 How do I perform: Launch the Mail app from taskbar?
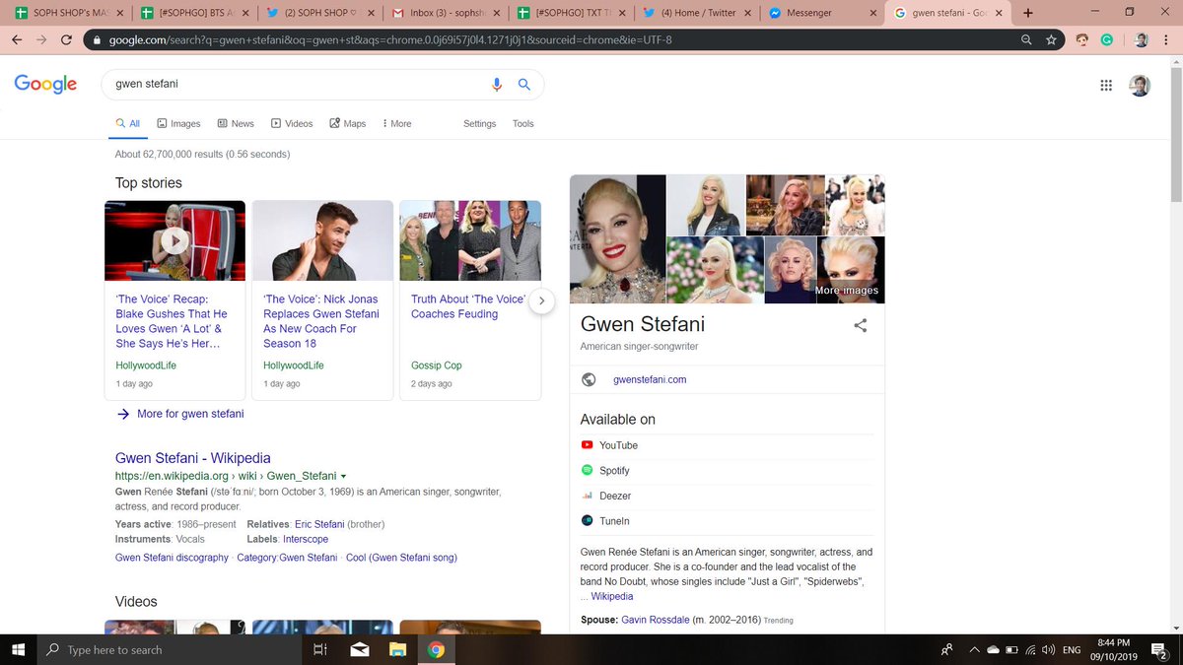(359, 649)
